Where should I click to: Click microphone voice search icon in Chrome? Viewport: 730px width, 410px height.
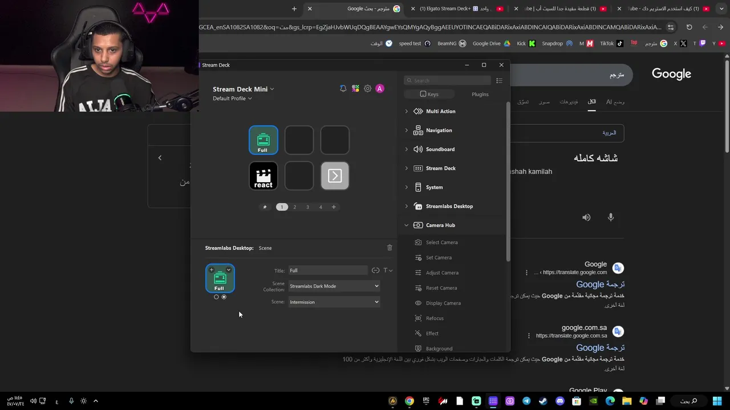coord(611,218)
